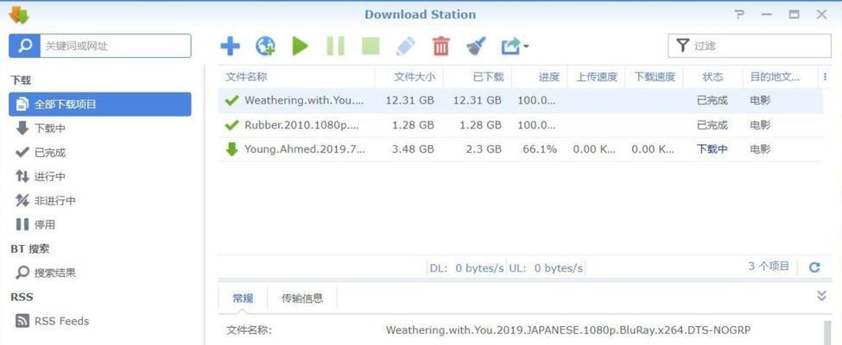Sort by 进度 column header

coord(539,77)
